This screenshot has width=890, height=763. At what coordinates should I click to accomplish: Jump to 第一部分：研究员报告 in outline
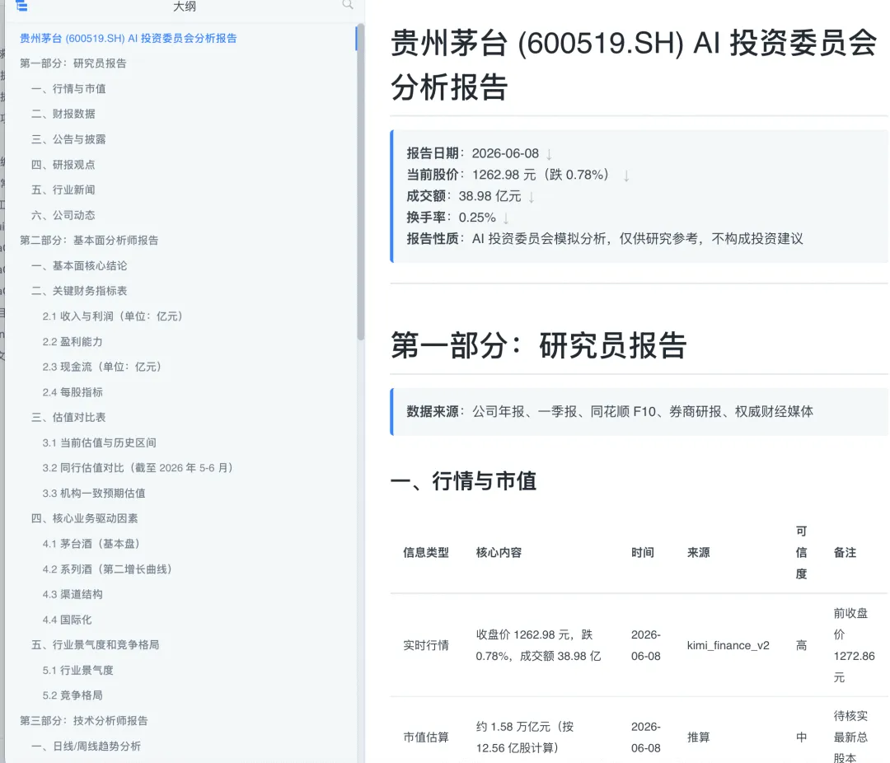pos(73,63)
